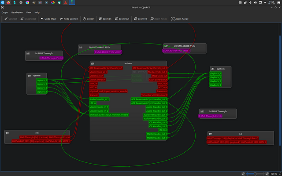The height and width of the screenshot is (176, 282).
Task: Select the ACE Reasonable Synth/midi_in 1 port
Action: (106, 68)
